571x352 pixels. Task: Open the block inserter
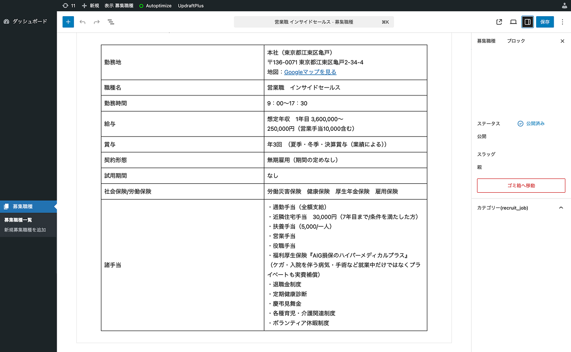(x=68, y=22)
